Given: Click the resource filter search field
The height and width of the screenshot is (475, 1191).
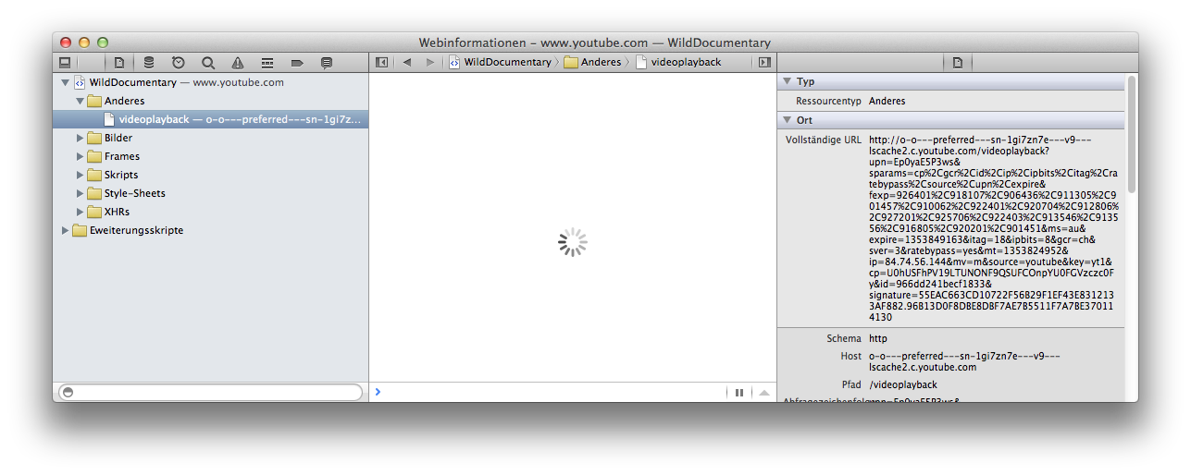Looking at the screenshot, I should 210,393.
